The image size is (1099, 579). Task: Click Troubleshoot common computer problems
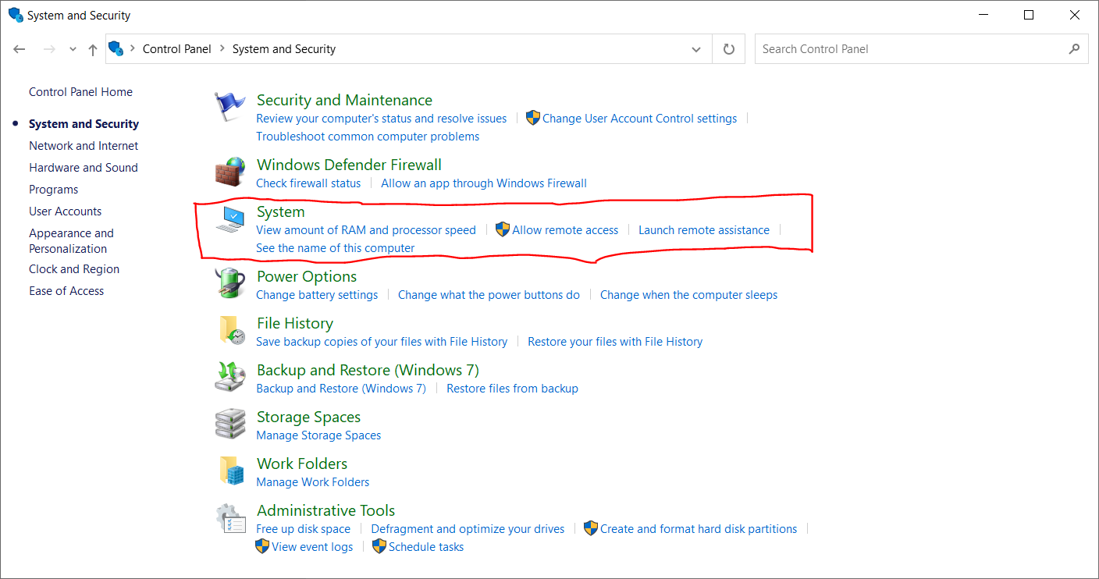[368, 137]
